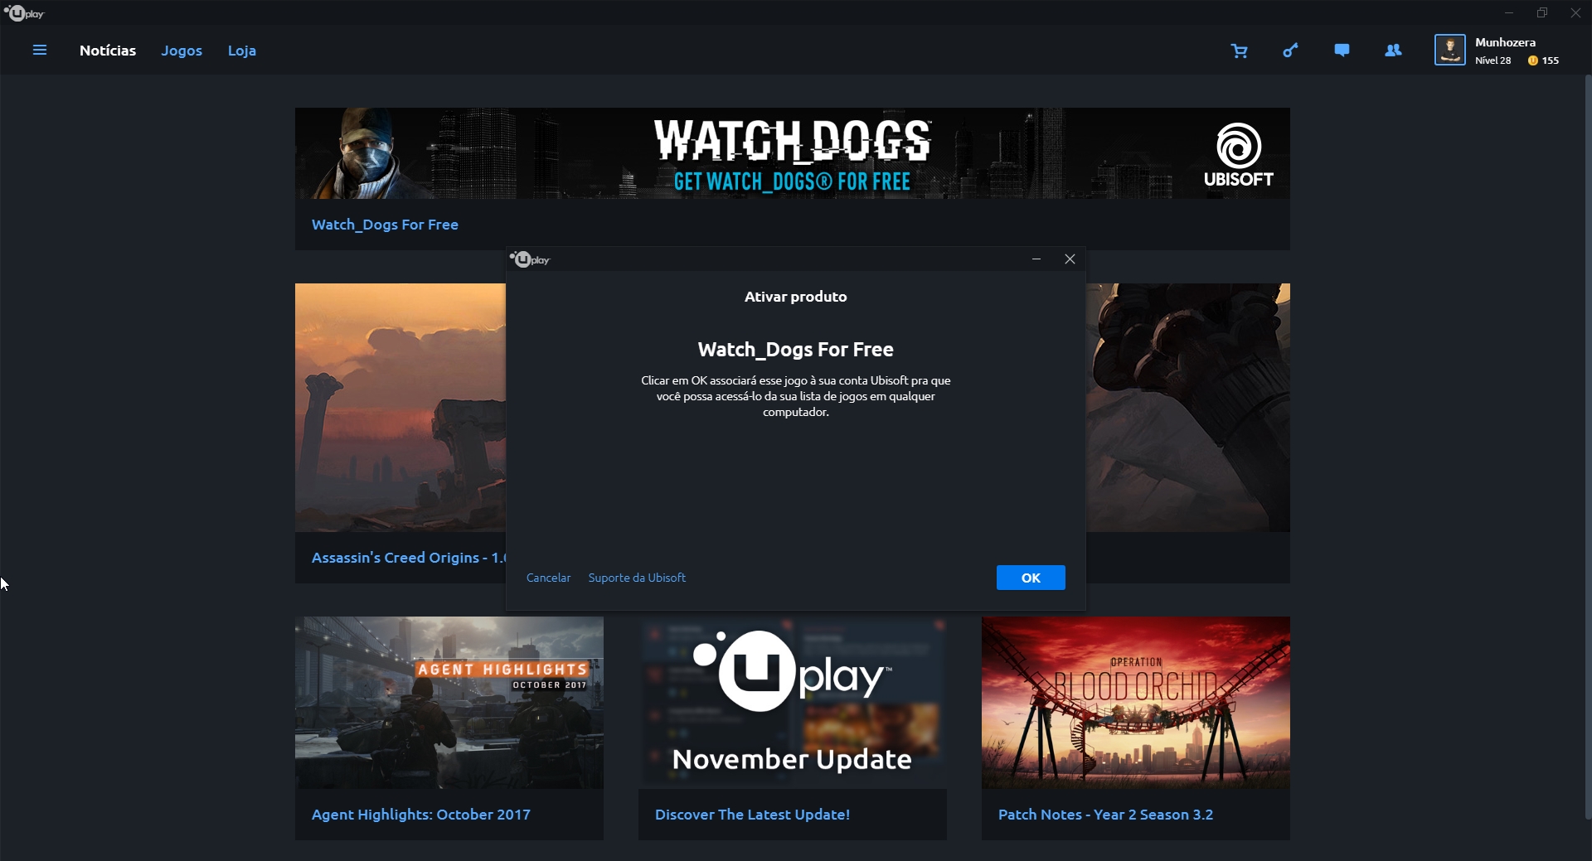1592x861 pixels.
Task: Click the Ativar produto title text
Action: [x=795, y=297]
